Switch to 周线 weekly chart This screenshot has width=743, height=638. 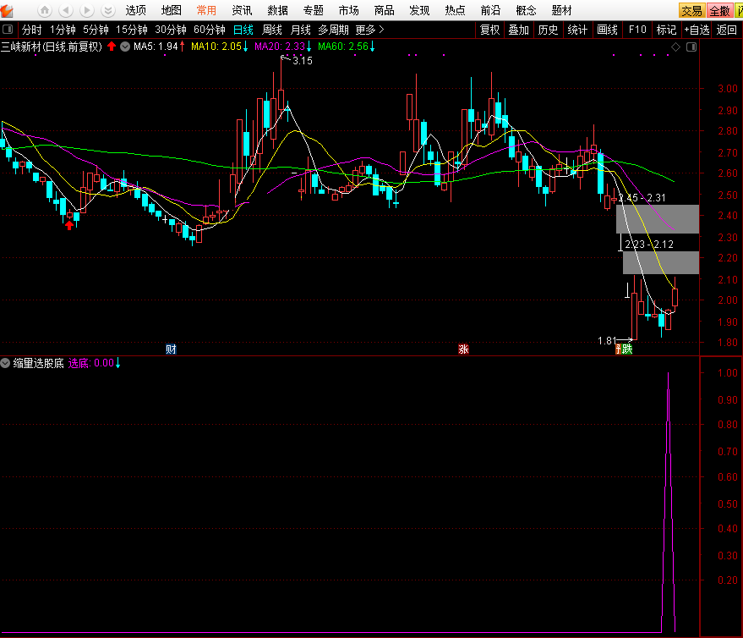(x=272, y=30)
